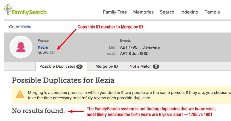The height and width of the screenshot is (121, 231).
Task: Open the Search menu
Action: pyautogui.click(x=167, y=12)
